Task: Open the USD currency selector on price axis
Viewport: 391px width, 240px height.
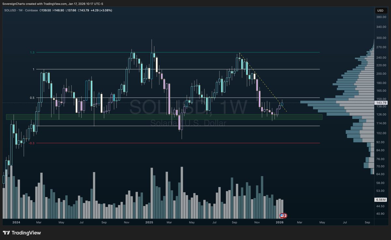Action: [x=381, y=10]
